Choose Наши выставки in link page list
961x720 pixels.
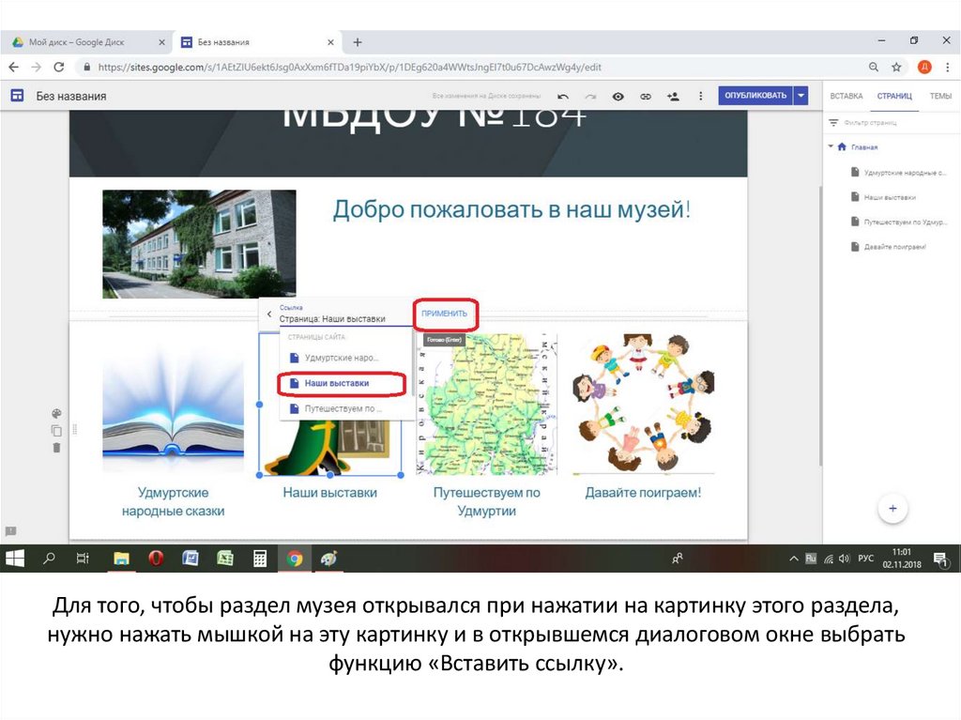point(345,383)
